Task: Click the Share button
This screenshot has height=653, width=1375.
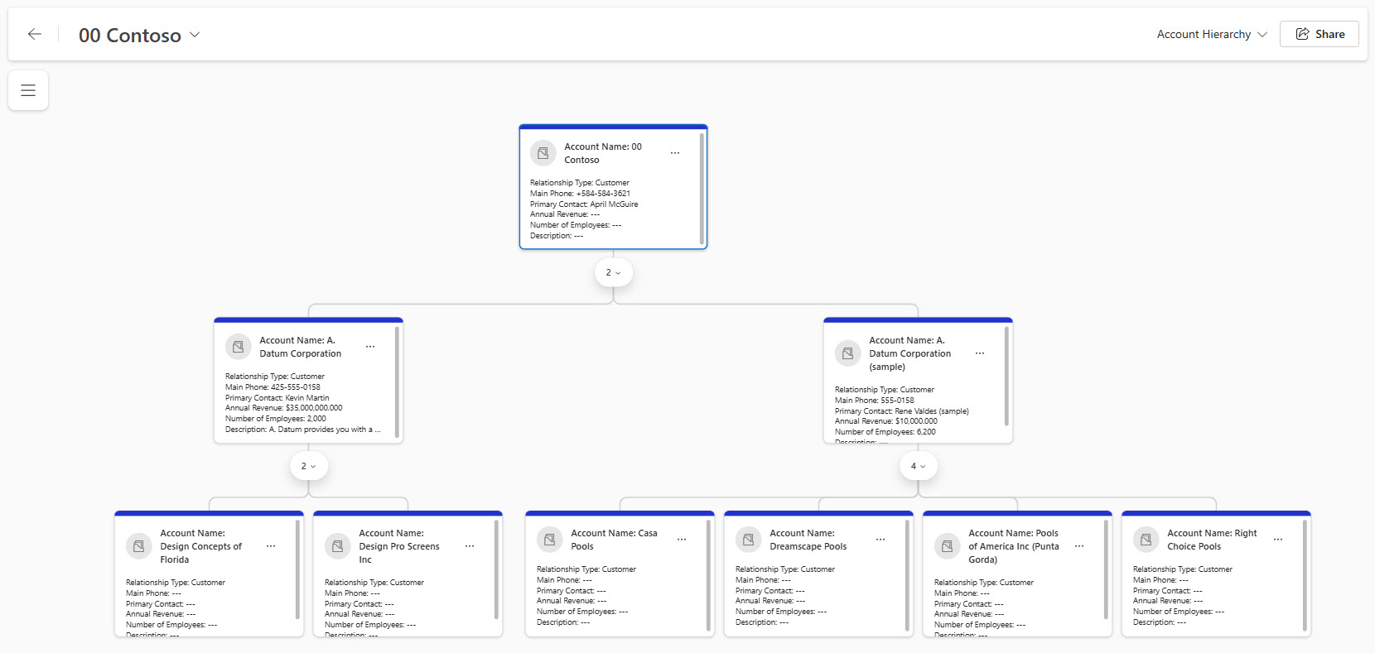Action: point(1320,34)
